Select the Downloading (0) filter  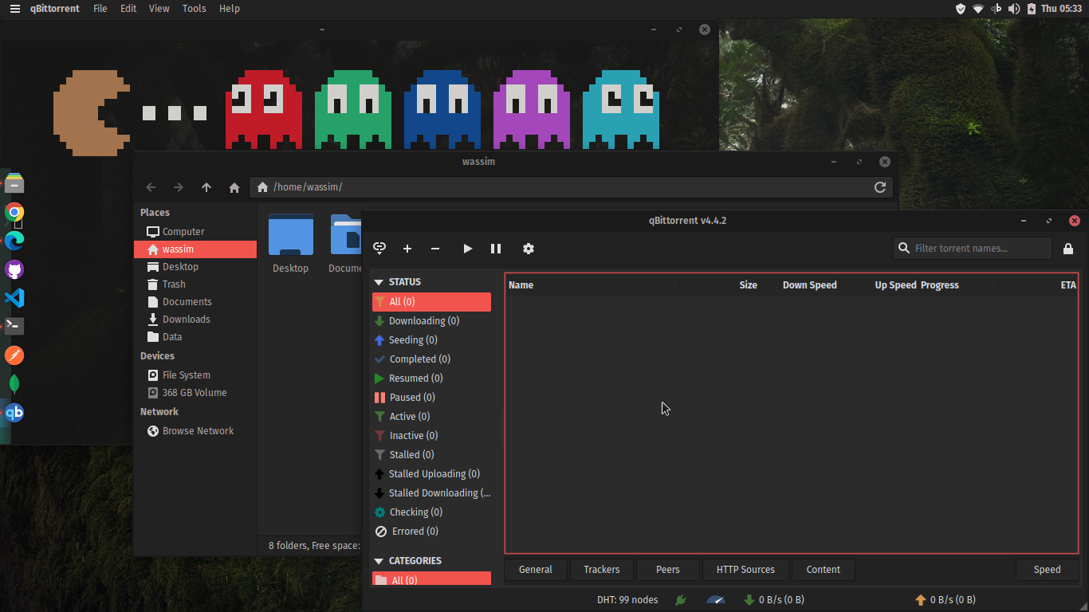click(x=431, y=321)
